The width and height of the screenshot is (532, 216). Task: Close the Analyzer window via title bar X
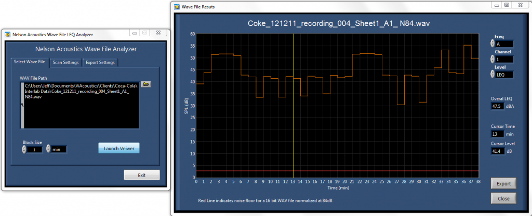[158, 33]
